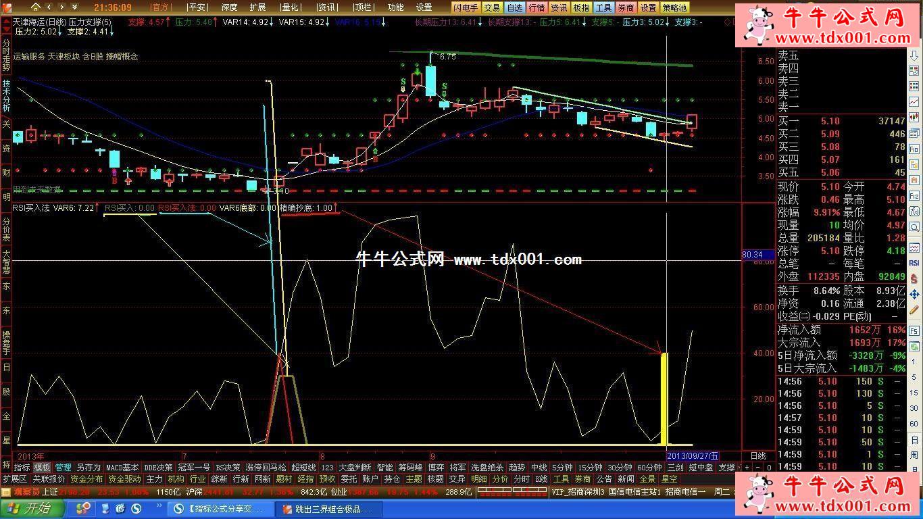This screenshot has width=923, height=519.
Task: Click the 日线 period selector
Action: click(x=758, y=456)
